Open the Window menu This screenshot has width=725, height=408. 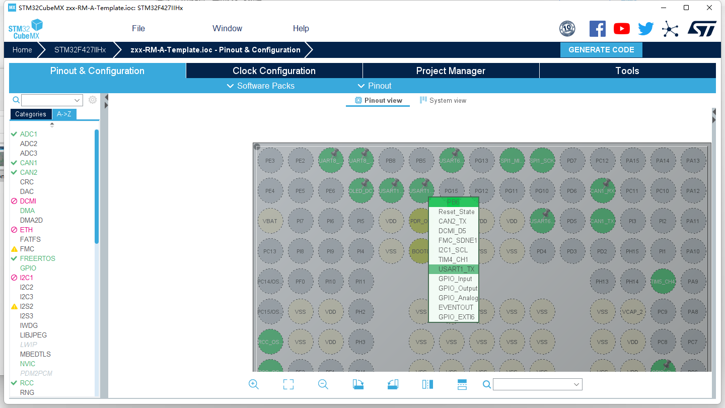pos(227,29)
